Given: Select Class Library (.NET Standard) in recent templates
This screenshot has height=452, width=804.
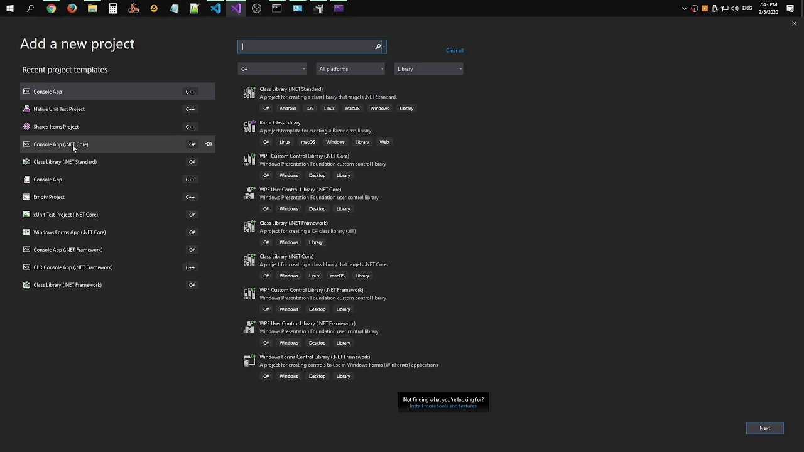Looking at the screenshot, I should pyautogui.click(x=117, y=162).
